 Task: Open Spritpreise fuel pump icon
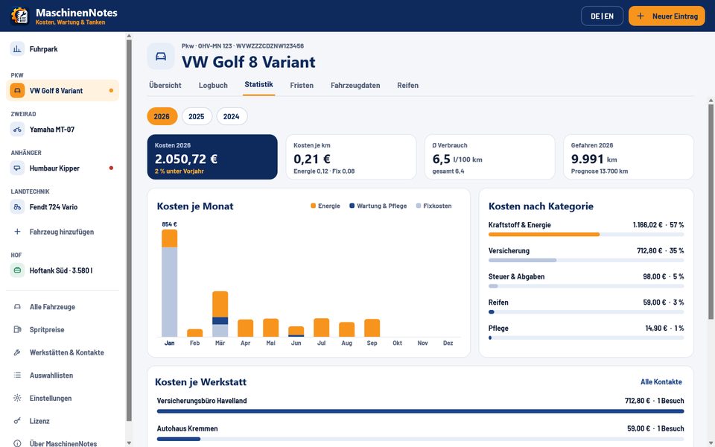[x=17, y=330]
